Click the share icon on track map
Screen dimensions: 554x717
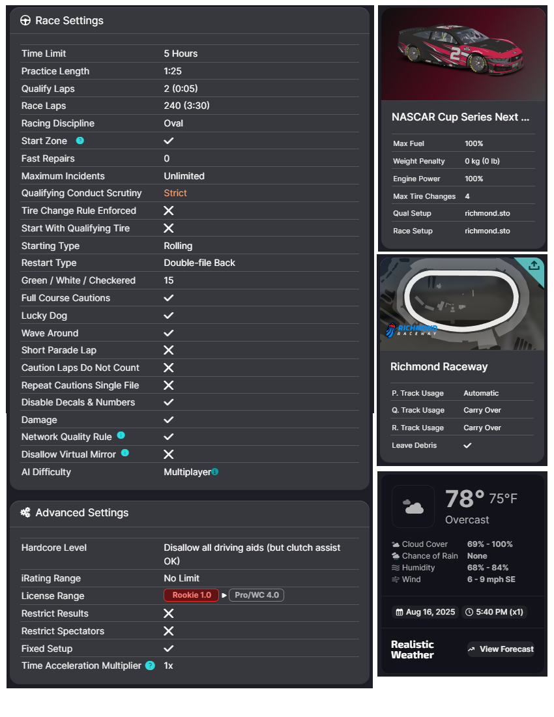(534, 265)
